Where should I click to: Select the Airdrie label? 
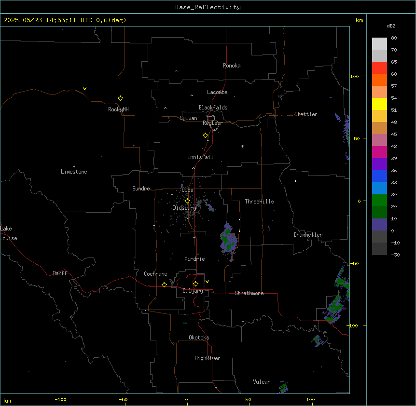click(194, 259)
